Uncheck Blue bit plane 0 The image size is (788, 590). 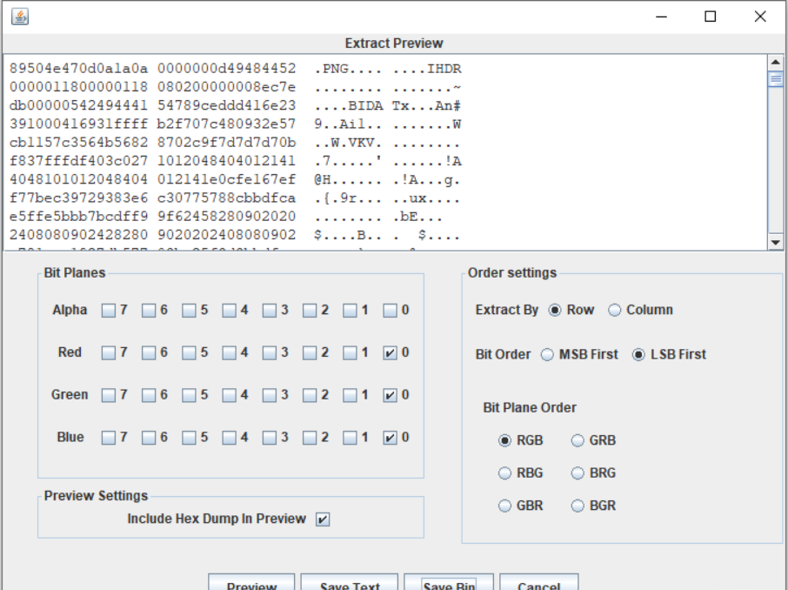tap(390, 438)
